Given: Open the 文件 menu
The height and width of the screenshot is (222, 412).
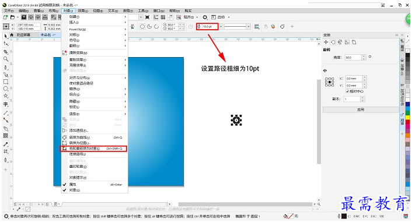Looking at the screenshot, I should point(9,10).
